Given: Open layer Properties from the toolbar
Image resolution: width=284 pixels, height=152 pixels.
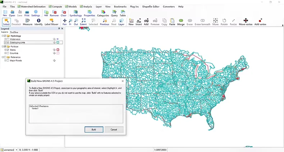Looking at the screenshot, I should pyautogui.click(x=90, y=13).
